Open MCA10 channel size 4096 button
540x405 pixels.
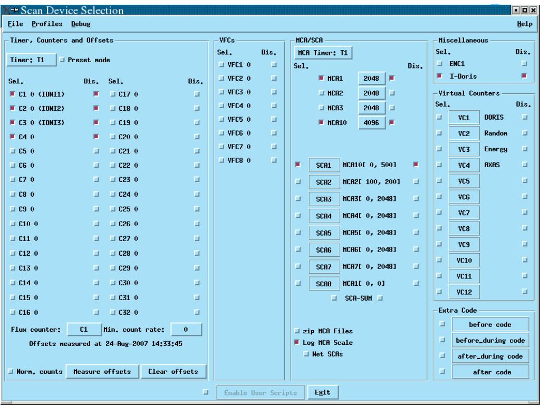coord(372,122)
